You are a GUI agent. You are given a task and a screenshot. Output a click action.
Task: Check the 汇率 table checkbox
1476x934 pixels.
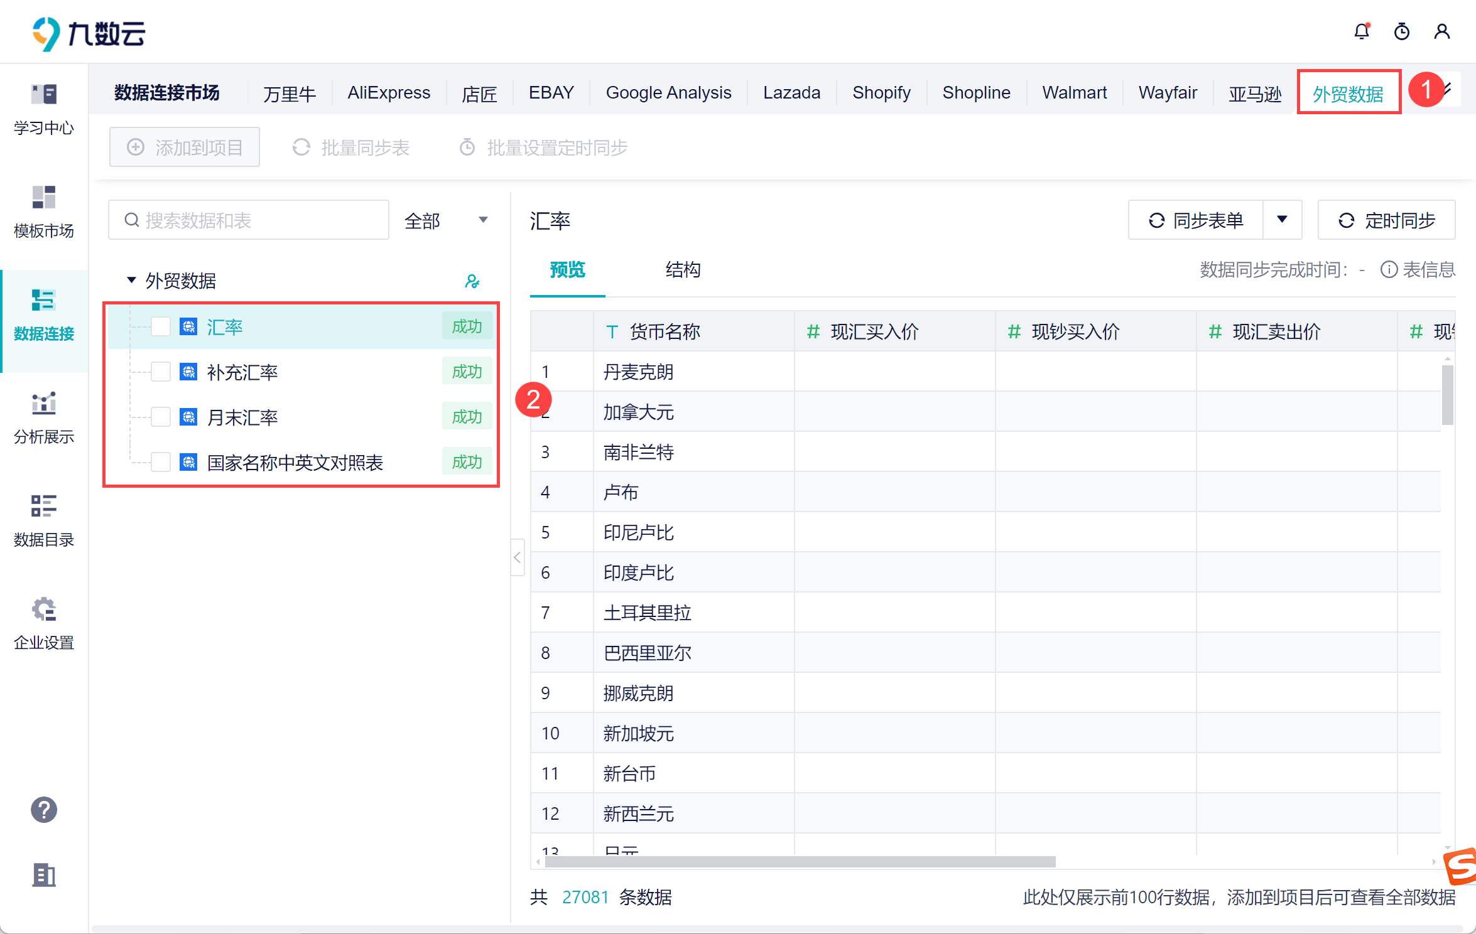[x=161, y=326]
